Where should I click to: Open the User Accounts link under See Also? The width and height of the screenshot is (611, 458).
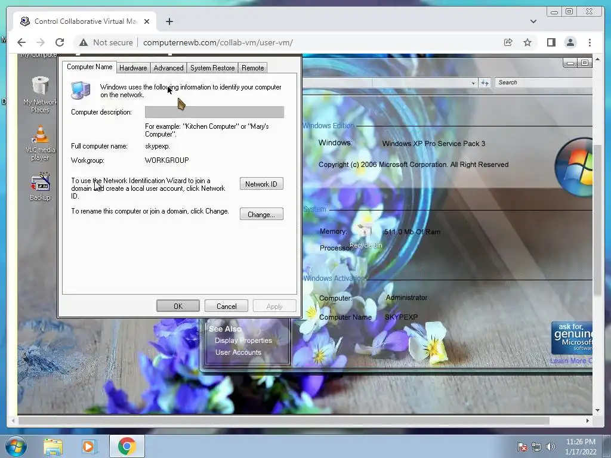click(x=238, y=352)
